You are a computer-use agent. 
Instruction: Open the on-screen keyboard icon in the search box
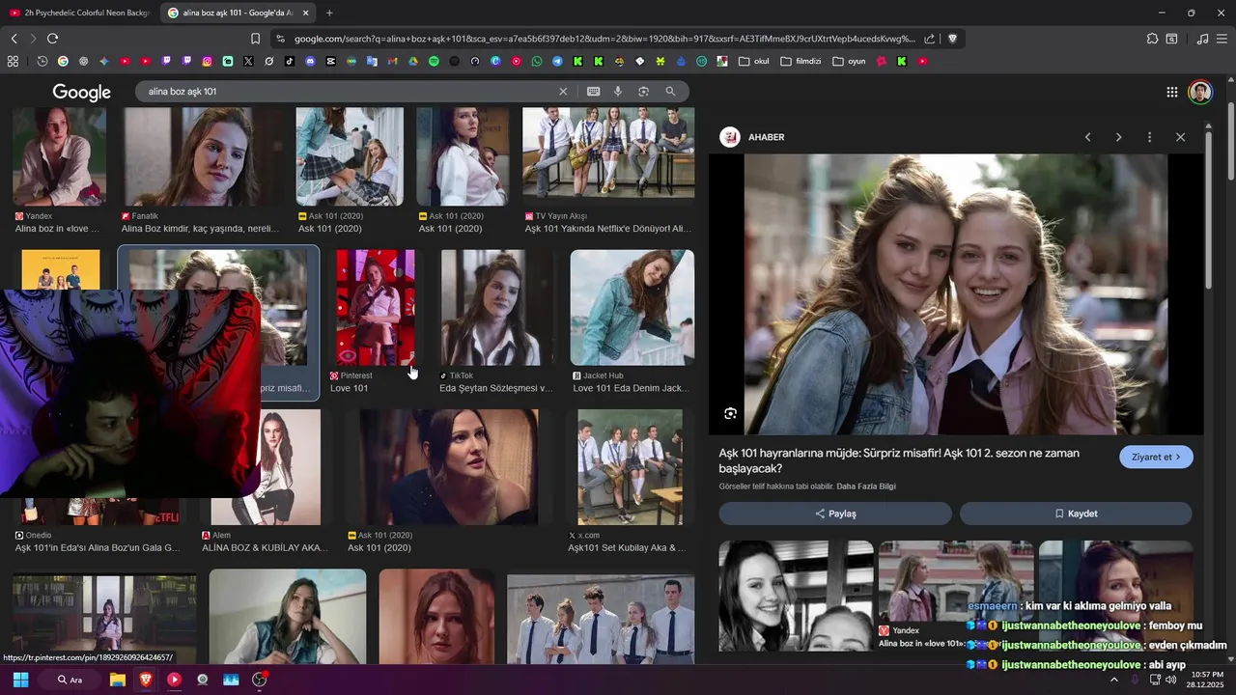tap(593, 92)
